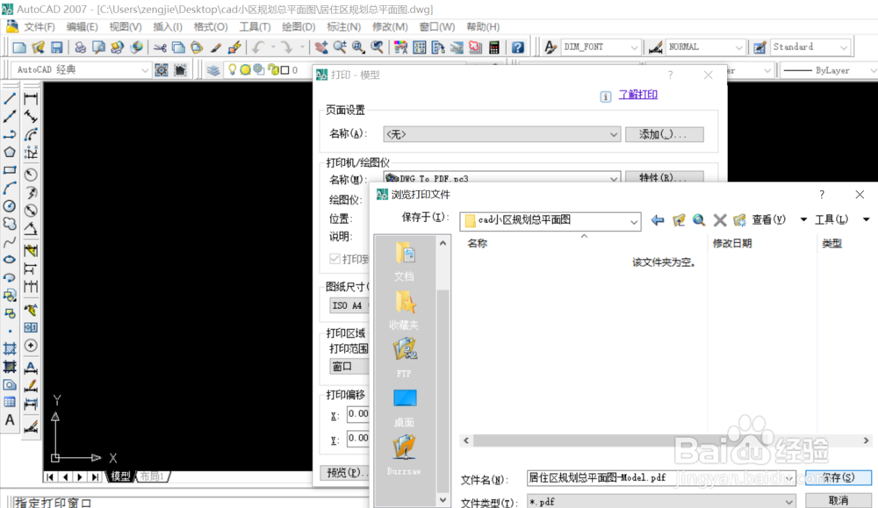
Task: Select the Rectangle draw tool
Action: [x=10, y=170]
